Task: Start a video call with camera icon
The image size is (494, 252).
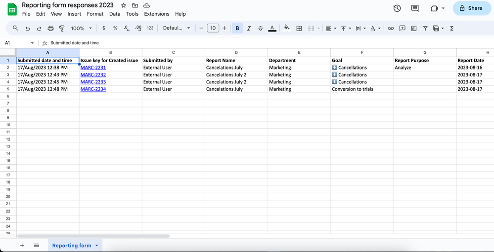Action: 435,8
